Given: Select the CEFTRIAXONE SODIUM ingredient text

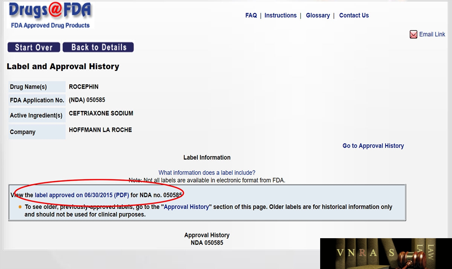Looking at the screenshot, I should 101,113.
